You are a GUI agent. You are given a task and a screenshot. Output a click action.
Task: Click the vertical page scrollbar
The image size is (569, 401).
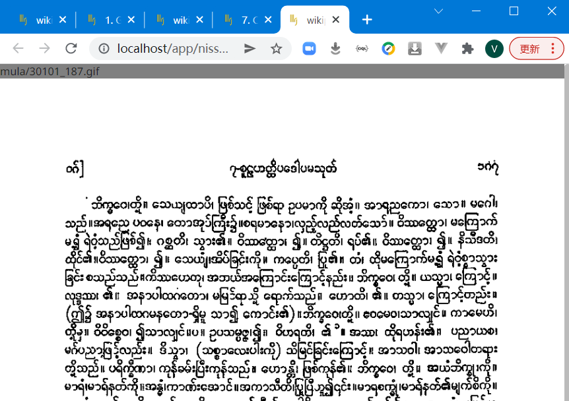tap(567, 232)
